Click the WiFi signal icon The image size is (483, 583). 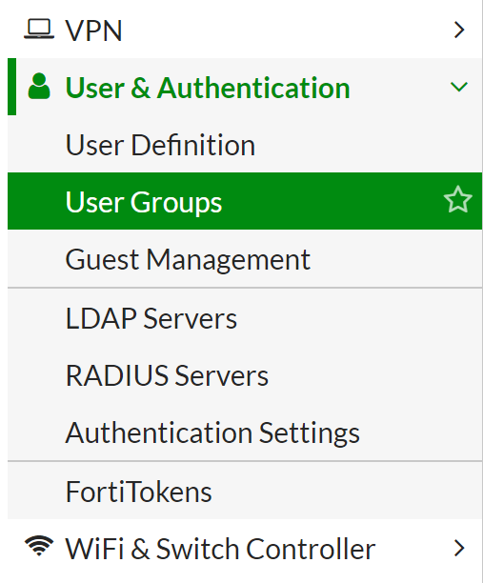(x=39, y=546)
